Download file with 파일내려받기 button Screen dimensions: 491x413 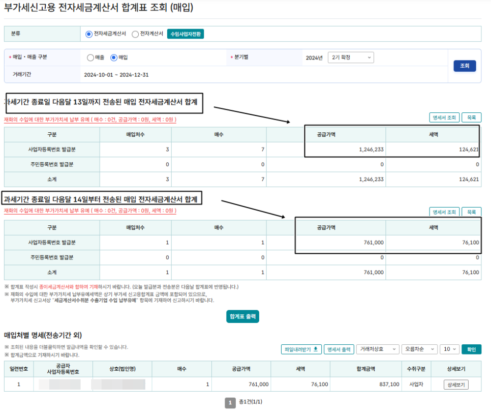point(301,349)
